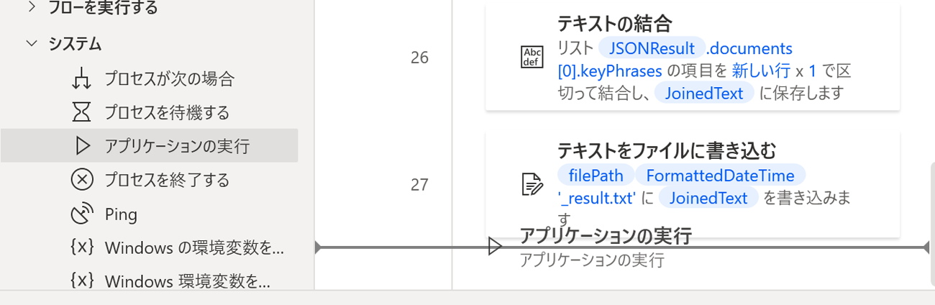Open the JSONResult variable token
Screen dimensions: 935x305
tap(652, 48)
